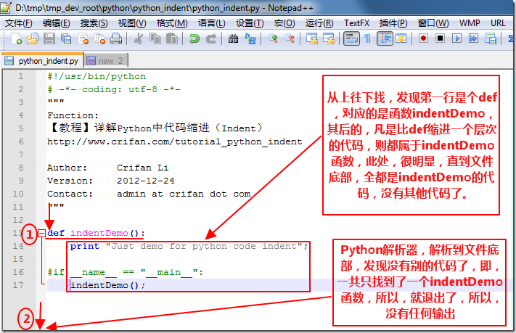Viewport: 516px width, 333px height.
Task: Click the Contact: admin at crifan line
Action: [x=149, y=194]
